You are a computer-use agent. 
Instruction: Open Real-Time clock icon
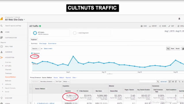(x=1, y=47)
